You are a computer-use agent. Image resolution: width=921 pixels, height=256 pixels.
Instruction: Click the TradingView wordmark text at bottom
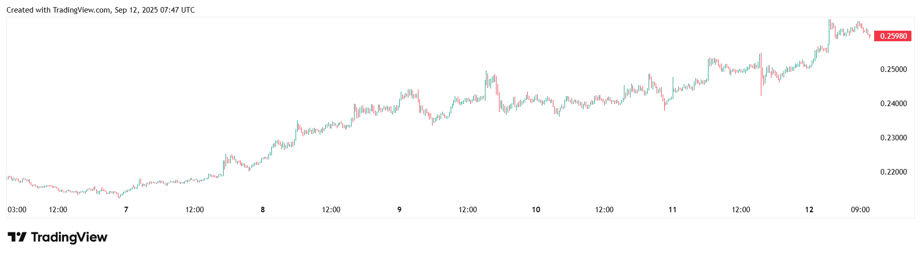tap(69, 237)
